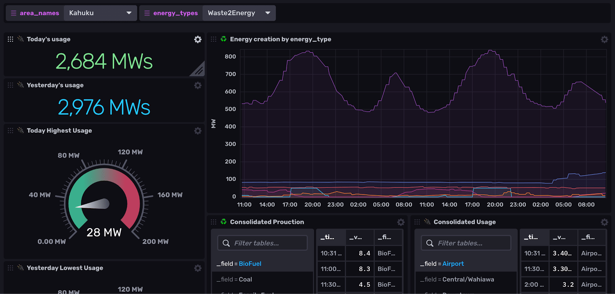
Task: Expand the Waste2Energy energy_types dropdown
Action: [x=239, y=13]
